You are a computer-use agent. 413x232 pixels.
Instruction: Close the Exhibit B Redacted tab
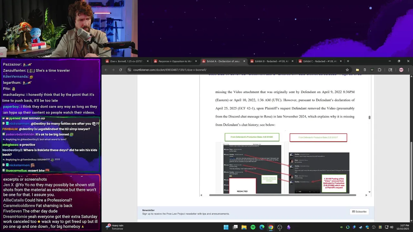click(293, 61)
